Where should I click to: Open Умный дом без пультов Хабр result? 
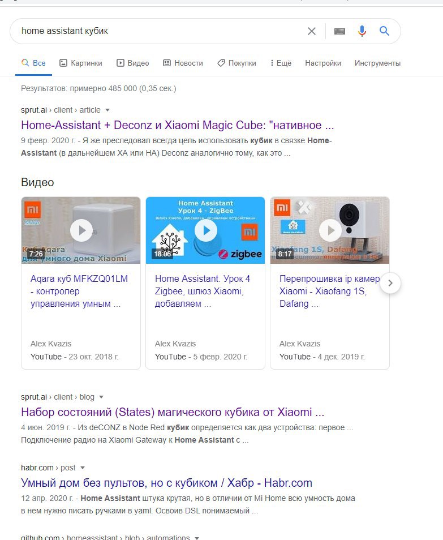[x=166, y=483]
